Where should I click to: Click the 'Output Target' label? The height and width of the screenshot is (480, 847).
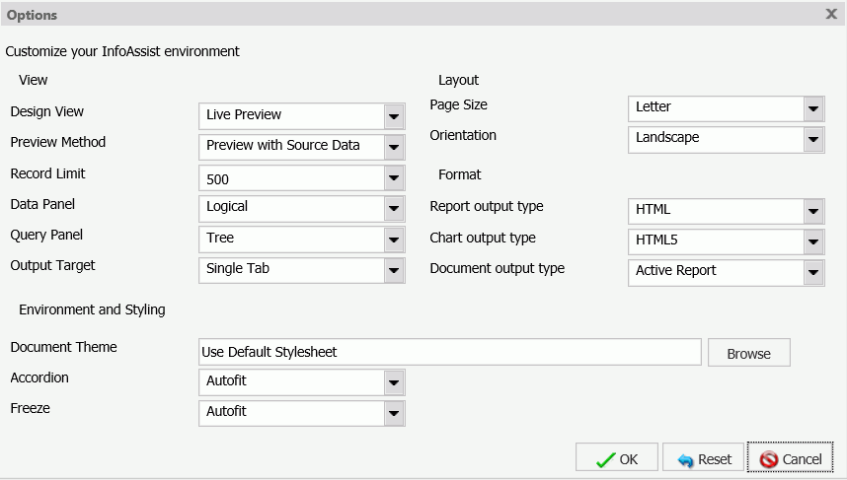(52, 265)
